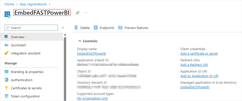Navigate to App registrations breadcrumb
The image size is (242, 101).
[33, 4]
